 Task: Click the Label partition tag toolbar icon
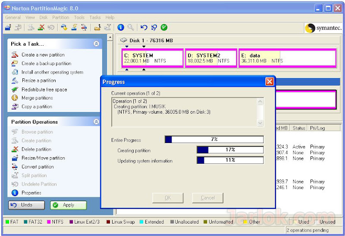point(64,28)
